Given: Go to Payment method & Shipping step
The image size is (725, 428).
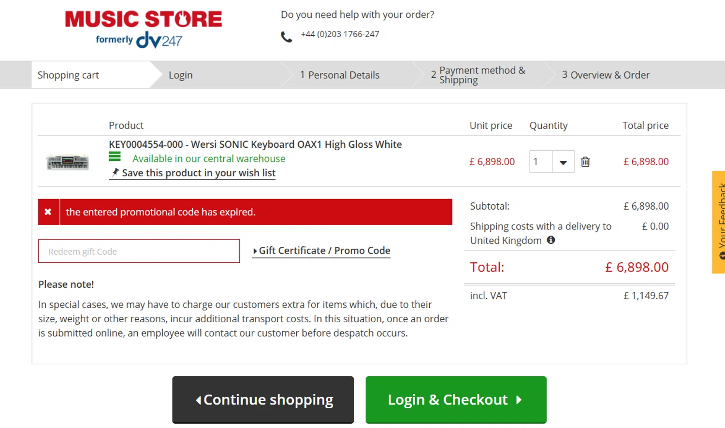Looking at the screenshot, I should pos(478,75).
